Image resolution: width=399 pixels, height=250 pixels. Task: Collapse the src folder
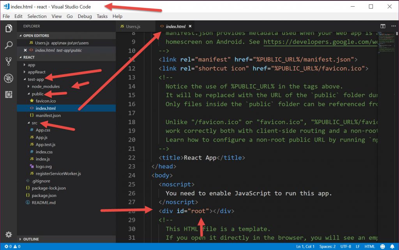pyautogui.click(x=34, y=123)
